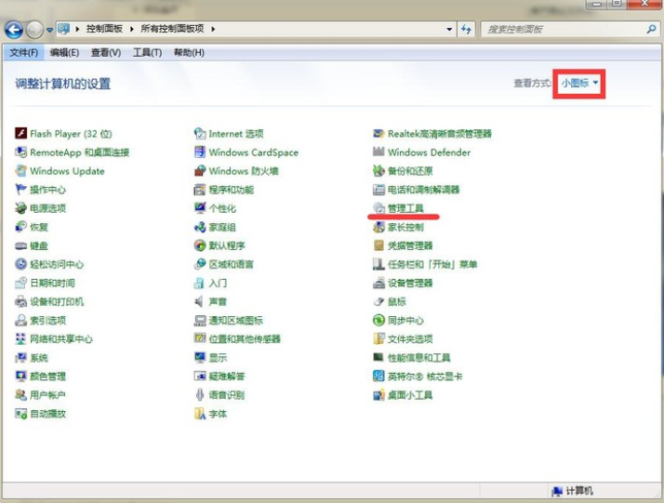Screen dimensions: 664x503
Task: Click the Flash Player icon
Action: 20,133
